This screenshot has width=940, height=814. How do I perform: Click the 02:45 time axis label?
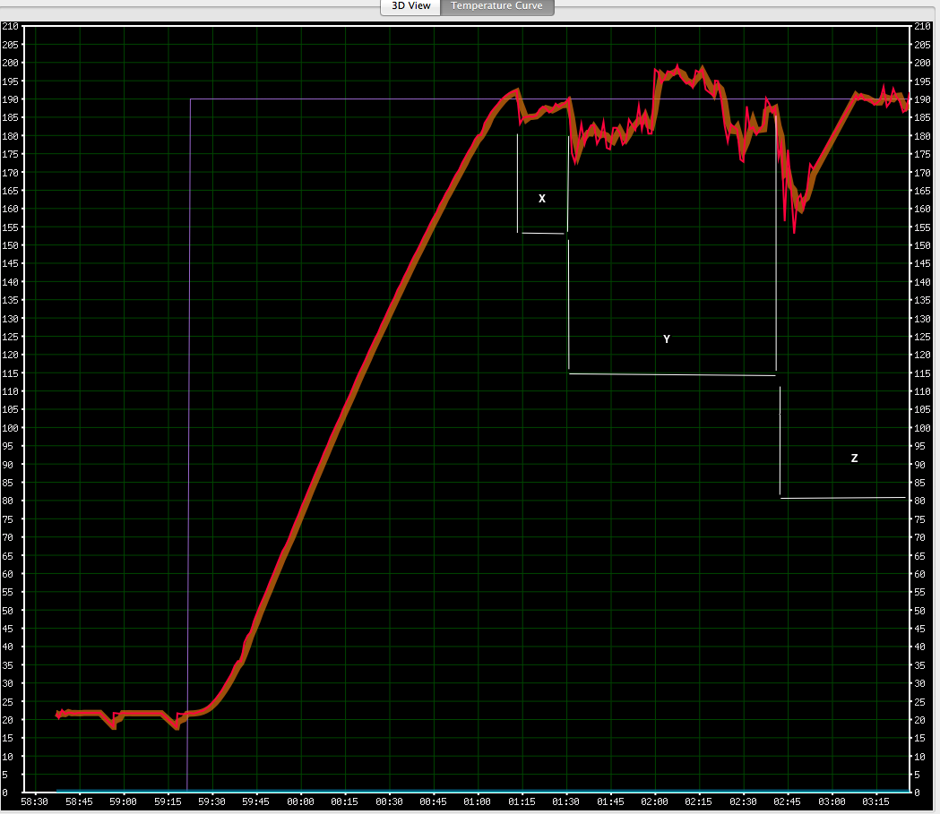[788, 801]
